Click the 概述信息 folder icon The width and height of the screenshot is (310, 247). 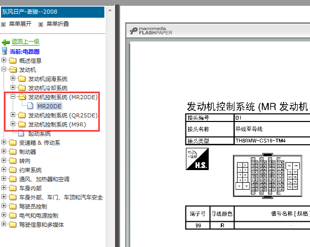coord(13,60)
